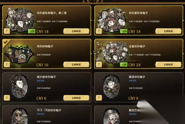Select the WX-78 robot portrait thumbnail

coord(19,115)
